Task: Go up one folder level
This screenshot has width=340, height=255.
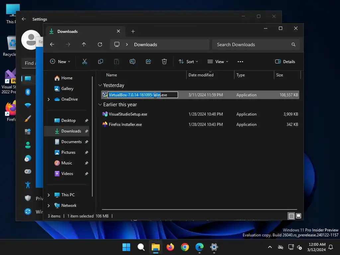Action: click(x=84, y=44)
